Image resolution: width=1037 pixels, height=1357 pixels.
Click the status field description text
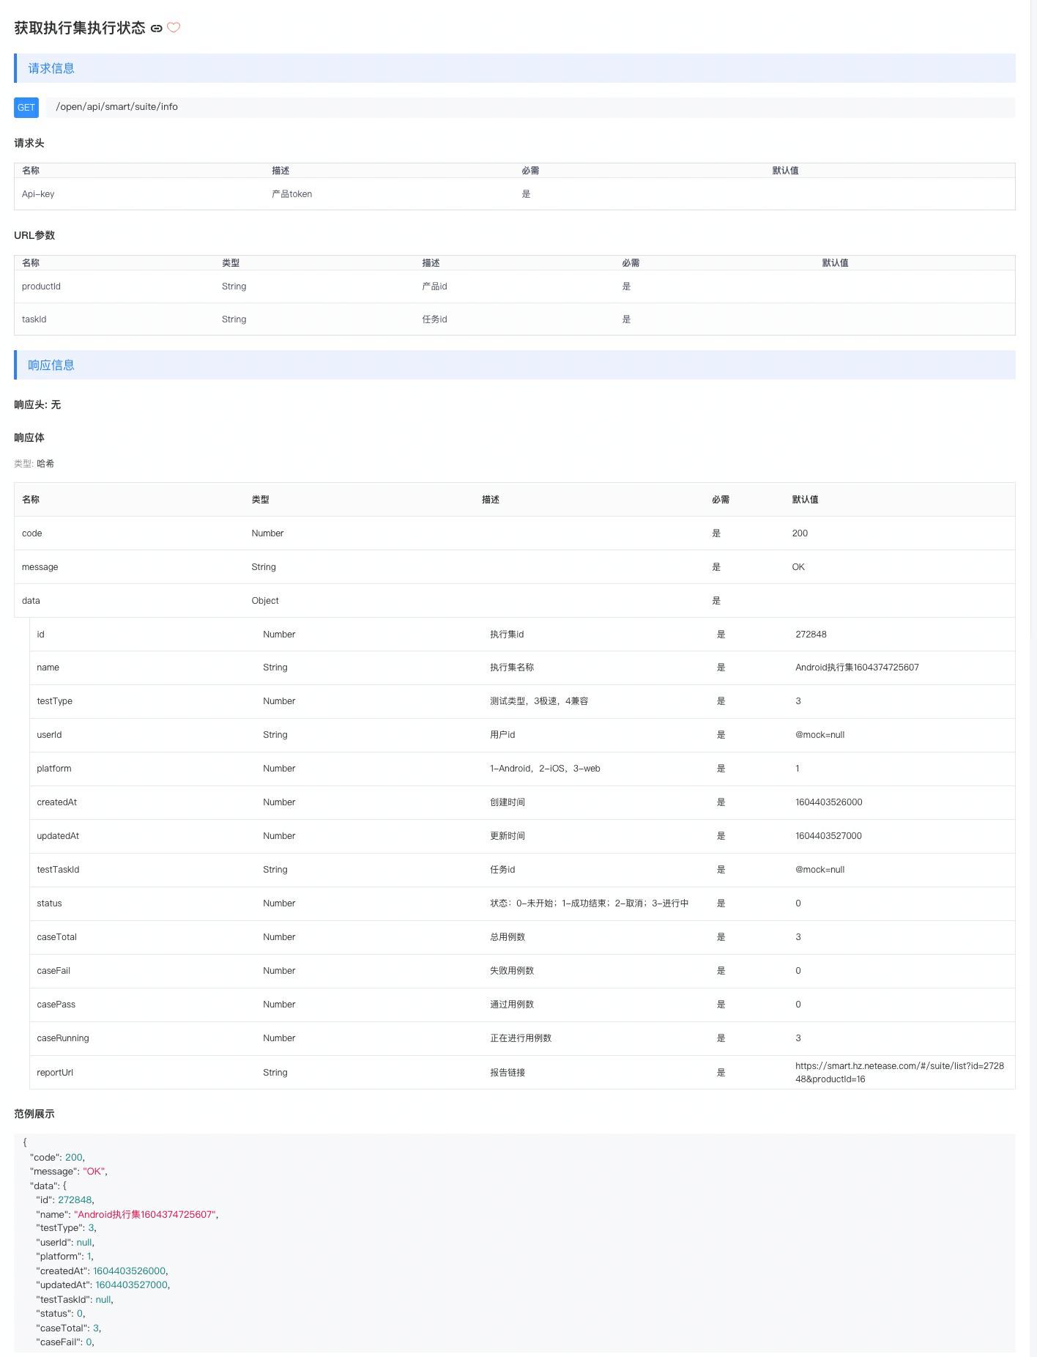click(x=589, y=903)
